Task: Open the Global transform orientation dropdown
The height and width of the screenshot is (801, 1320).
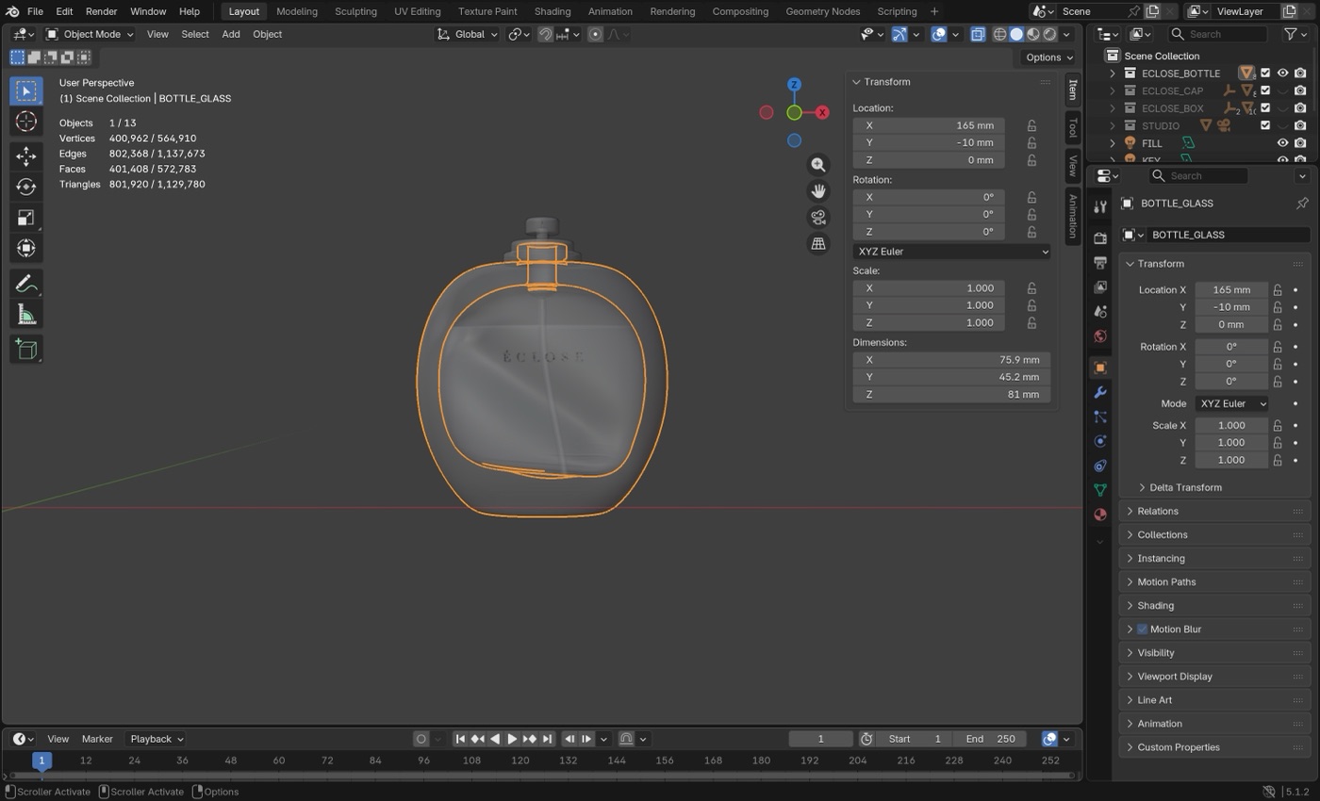Action: tap(467, 34)
